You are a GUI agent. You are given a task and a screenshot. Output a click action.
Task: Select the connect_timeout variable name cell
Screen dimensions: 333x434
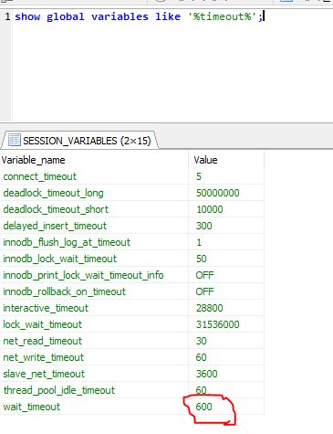(94, 176)
